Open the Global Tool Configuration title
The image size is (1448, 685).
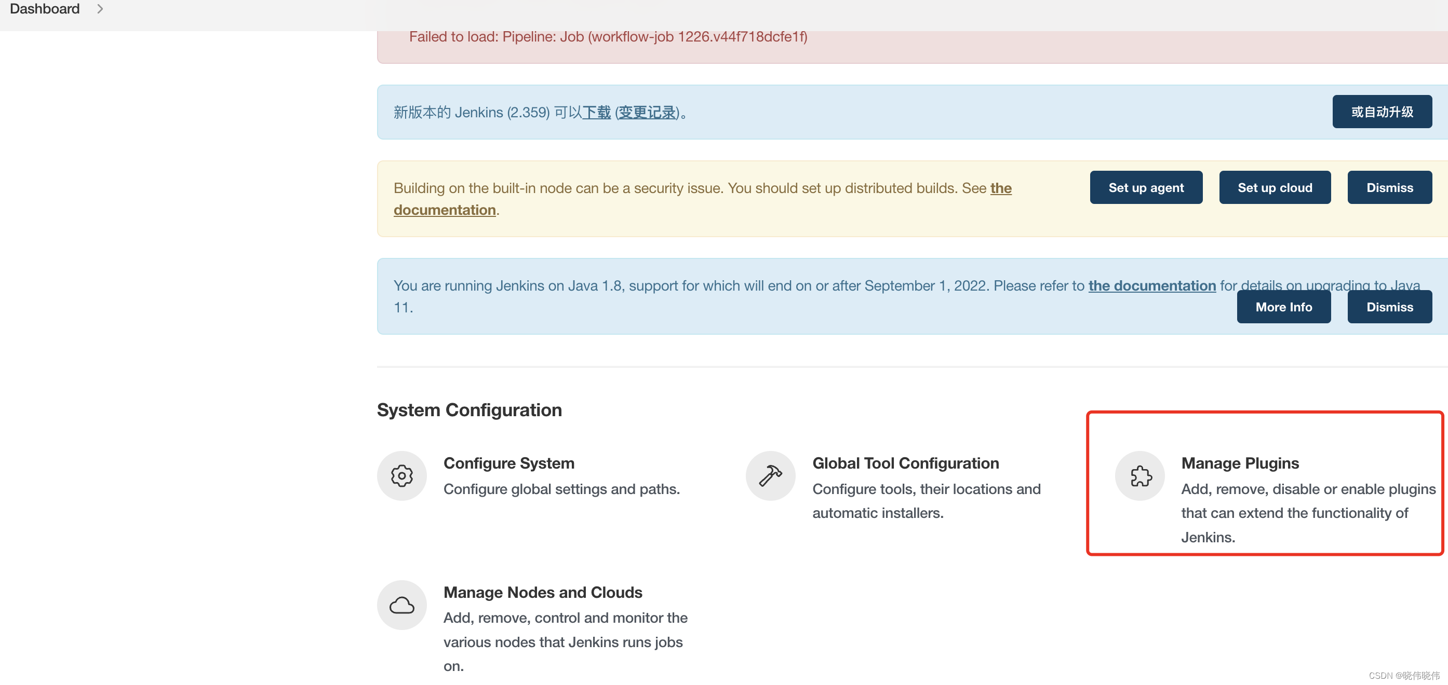[905, 463]
